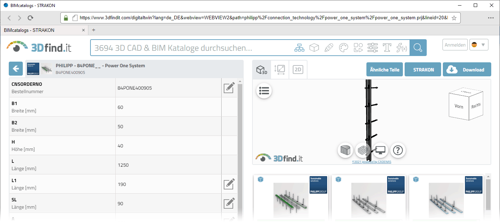Click the padlock site security icon
500x222 pixels.
[66, 18]
